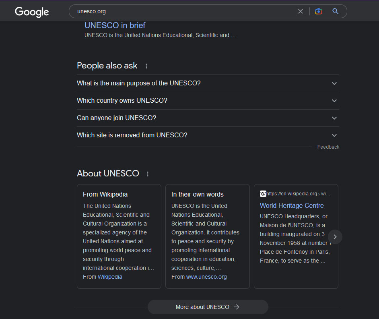Open the From Wikipedia card
This screenshot has height=319, width=379.
(x=119, y=236)
